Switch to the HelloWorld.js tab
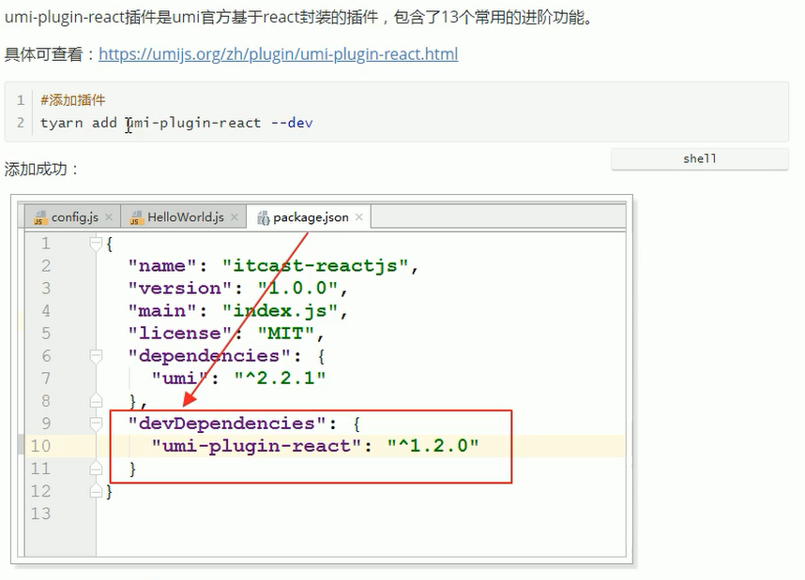This screenshot has height=580, width=805. click(x=186, y=217)
